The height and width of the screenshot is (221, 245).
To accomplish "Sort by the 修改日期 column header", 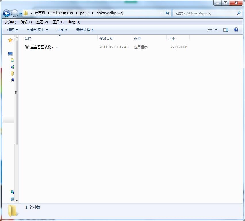I will tap(106, 38).
